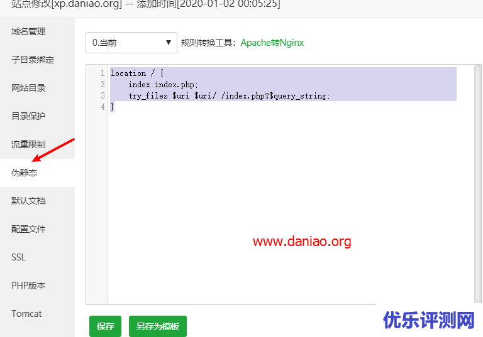This screenshot has width=483, height=337.
Task: Open the SSL settings tab
Action: (19, 257)
